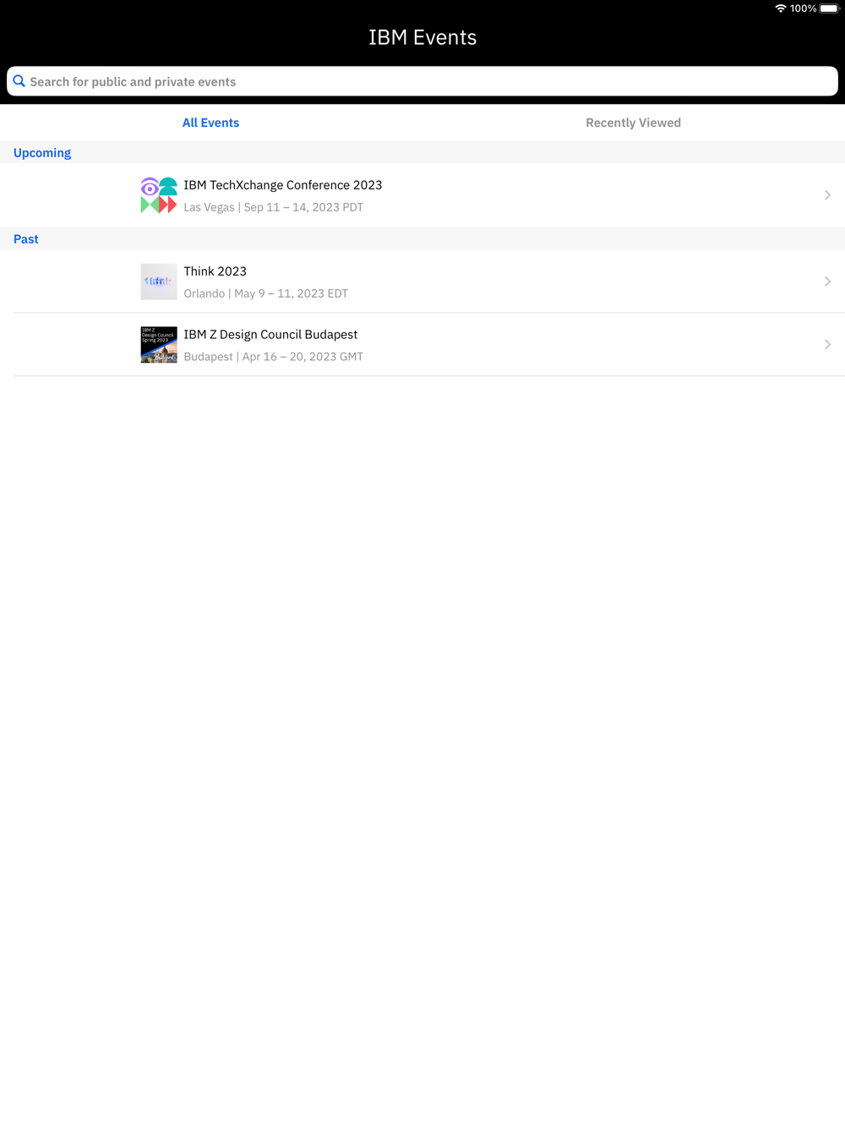The image size is (845, 1128).
Task: Select the Think 2023 event title
Action: (215, 271)
